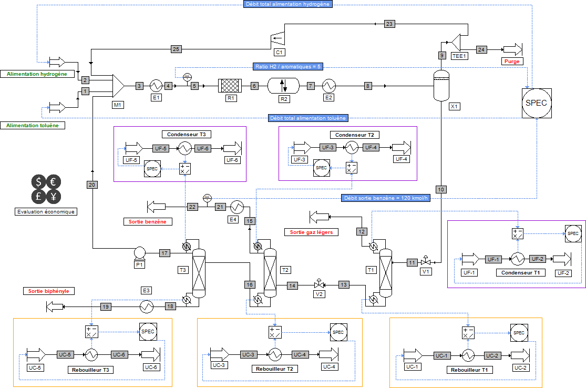Click reactor R1 block
This screenshot has height=388, width=586.
231,85
